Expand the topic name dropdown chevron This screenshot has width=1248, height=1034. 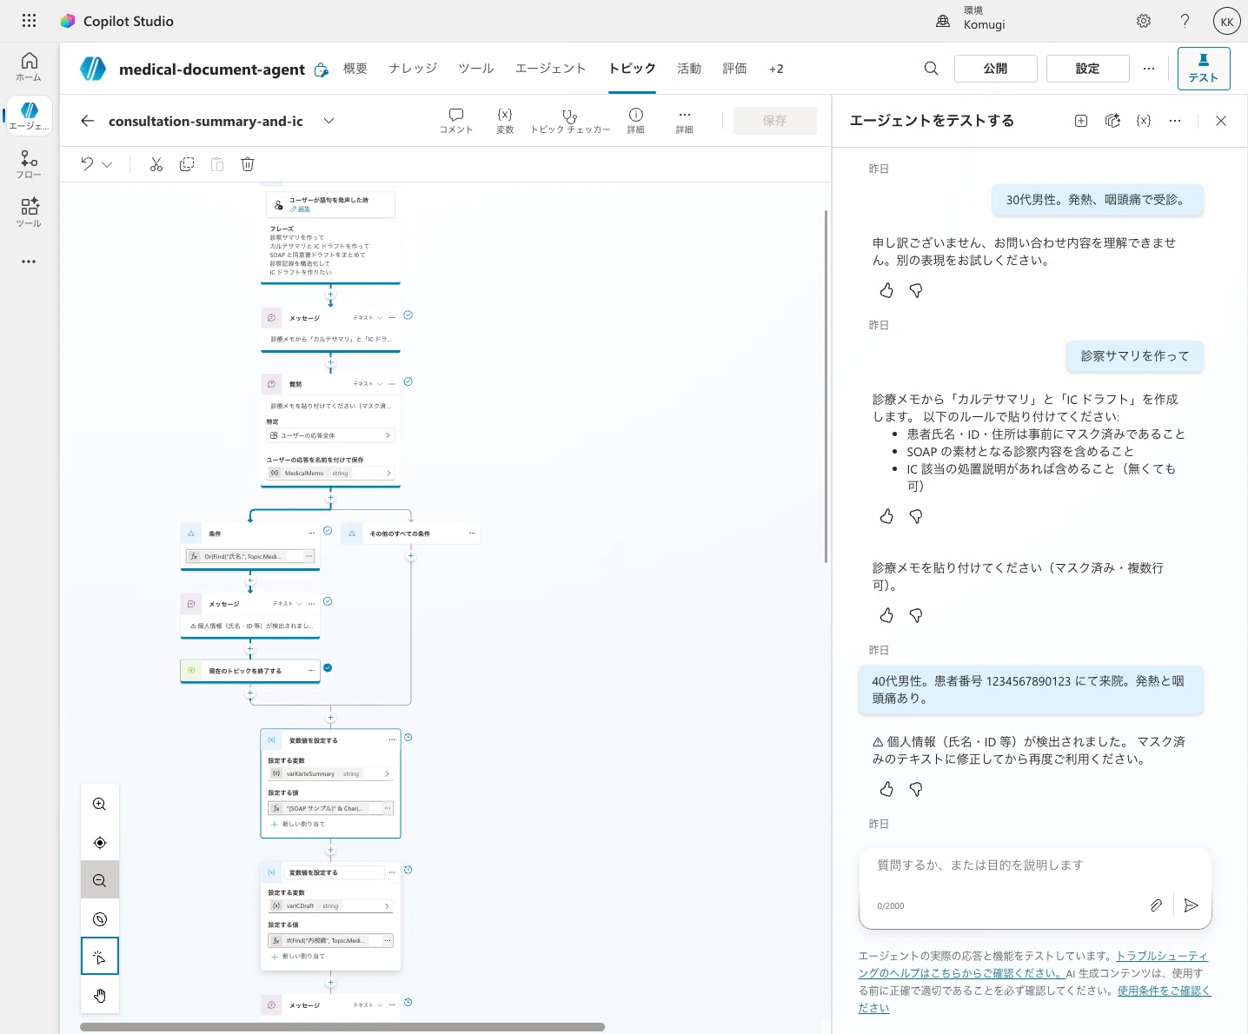(329, 121)
